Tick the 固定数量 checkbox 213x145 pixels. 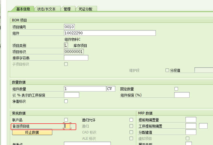(176, 89)
